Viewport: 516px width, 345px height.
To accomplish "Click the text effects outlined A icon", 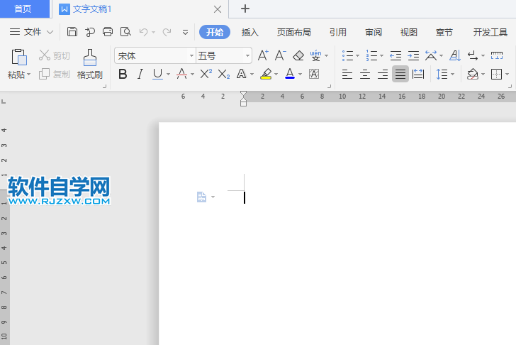I will point(241,74).
